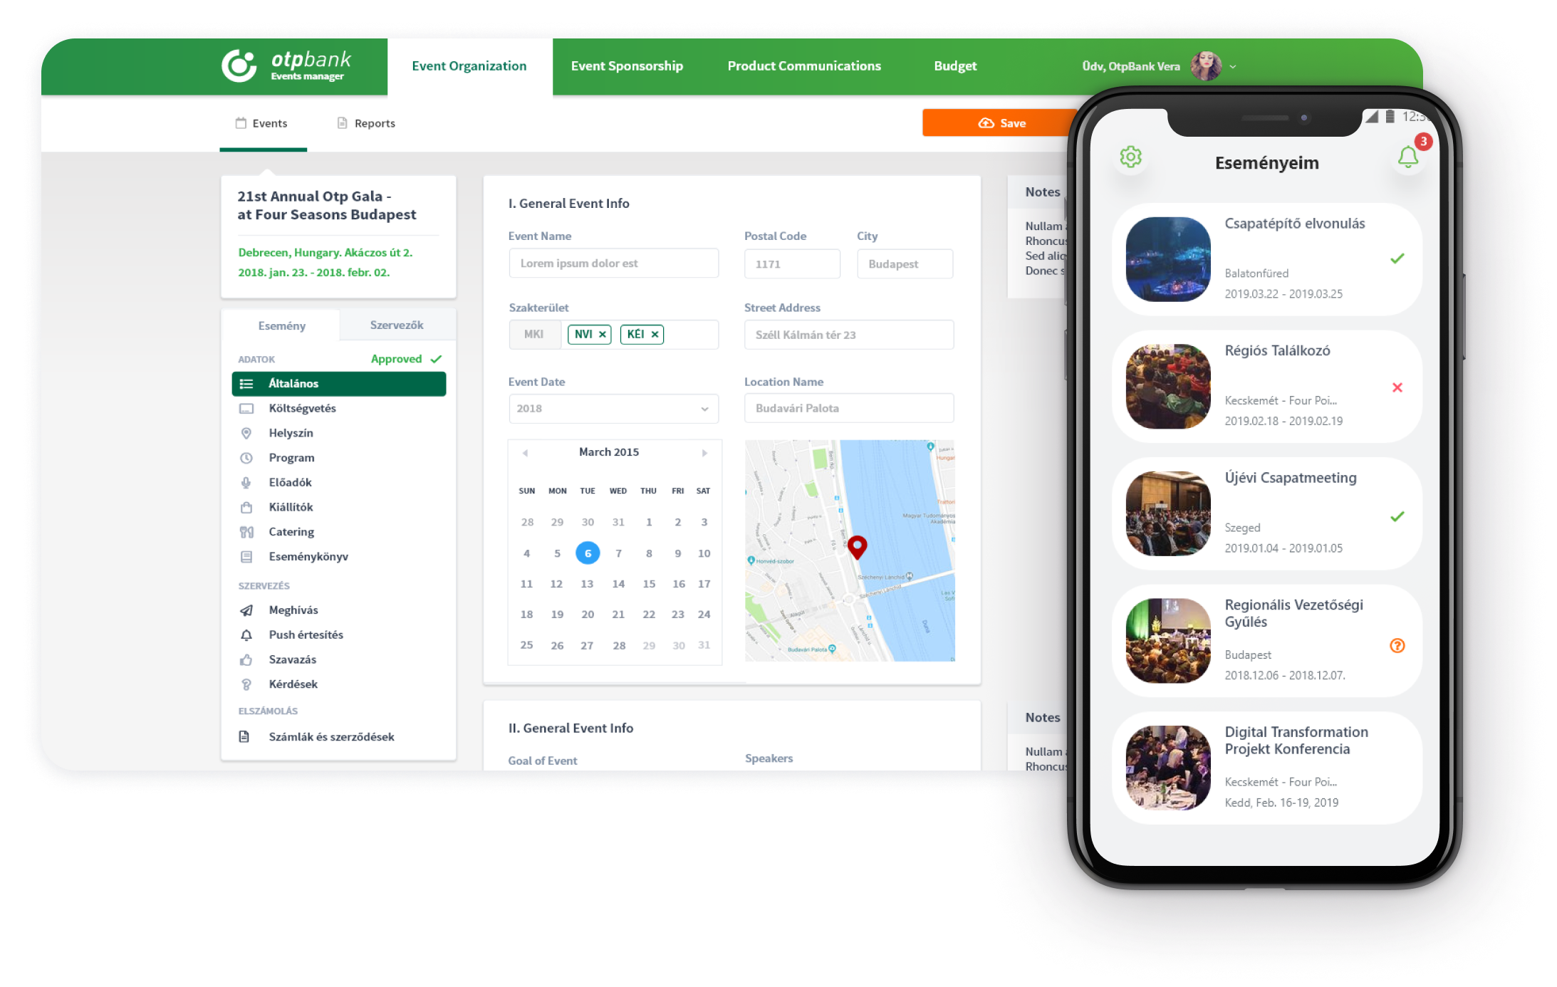1557x987 pixels.
Task: Click the Kérdések question icon
Action: [x=246, y=684]
